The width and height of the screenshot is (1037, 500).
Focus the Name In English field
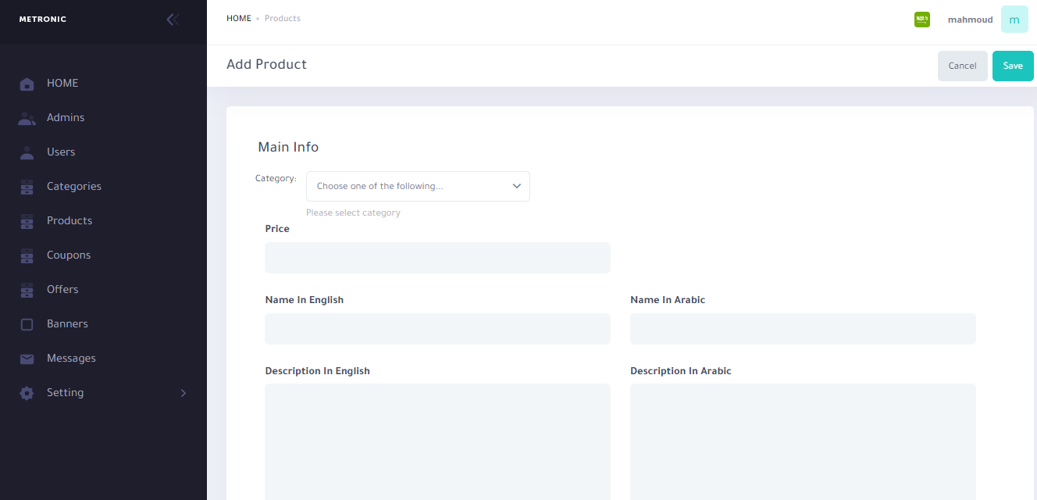pos(437,329)
